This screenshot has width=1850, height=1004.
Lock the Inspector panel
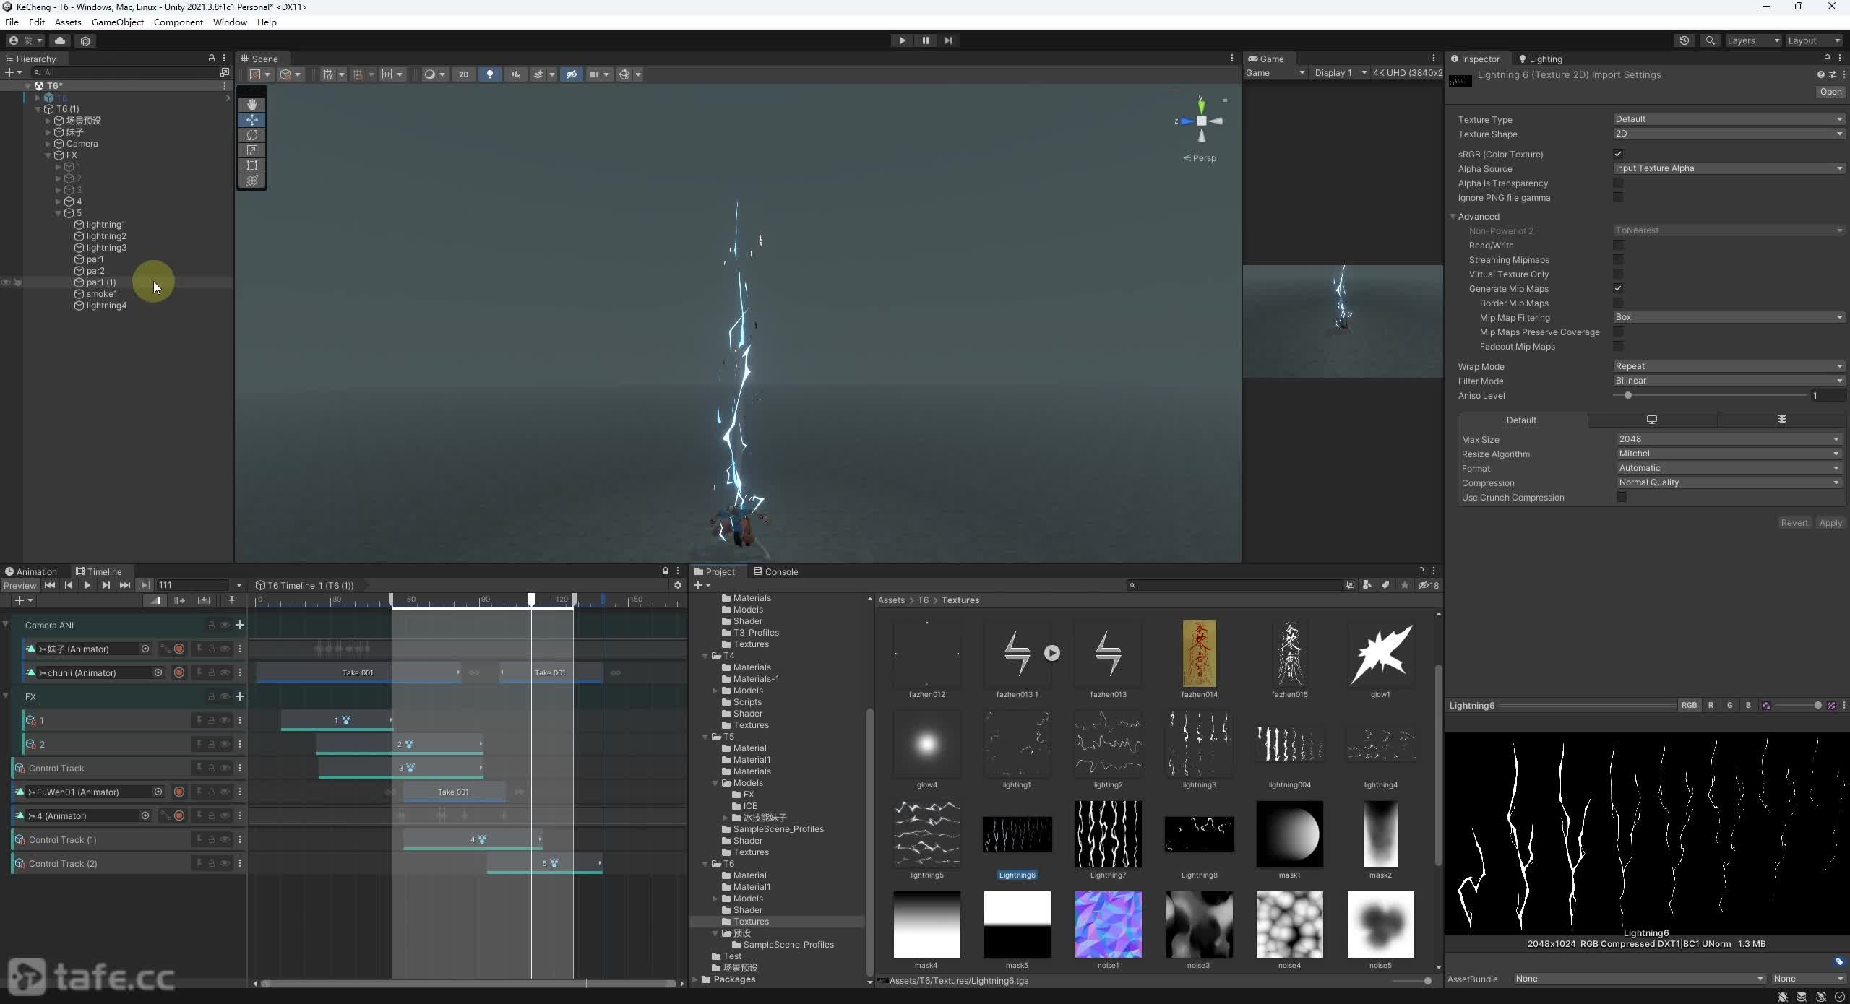click(1828, 59)
